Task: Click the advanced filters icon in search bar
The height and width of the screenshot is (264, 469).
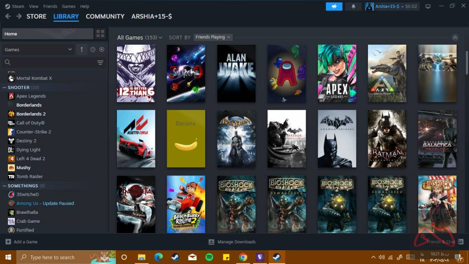Action: coord(100,62)
